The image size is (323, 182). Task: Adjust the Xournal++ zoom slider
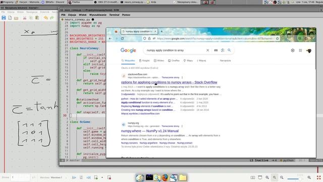296,178
